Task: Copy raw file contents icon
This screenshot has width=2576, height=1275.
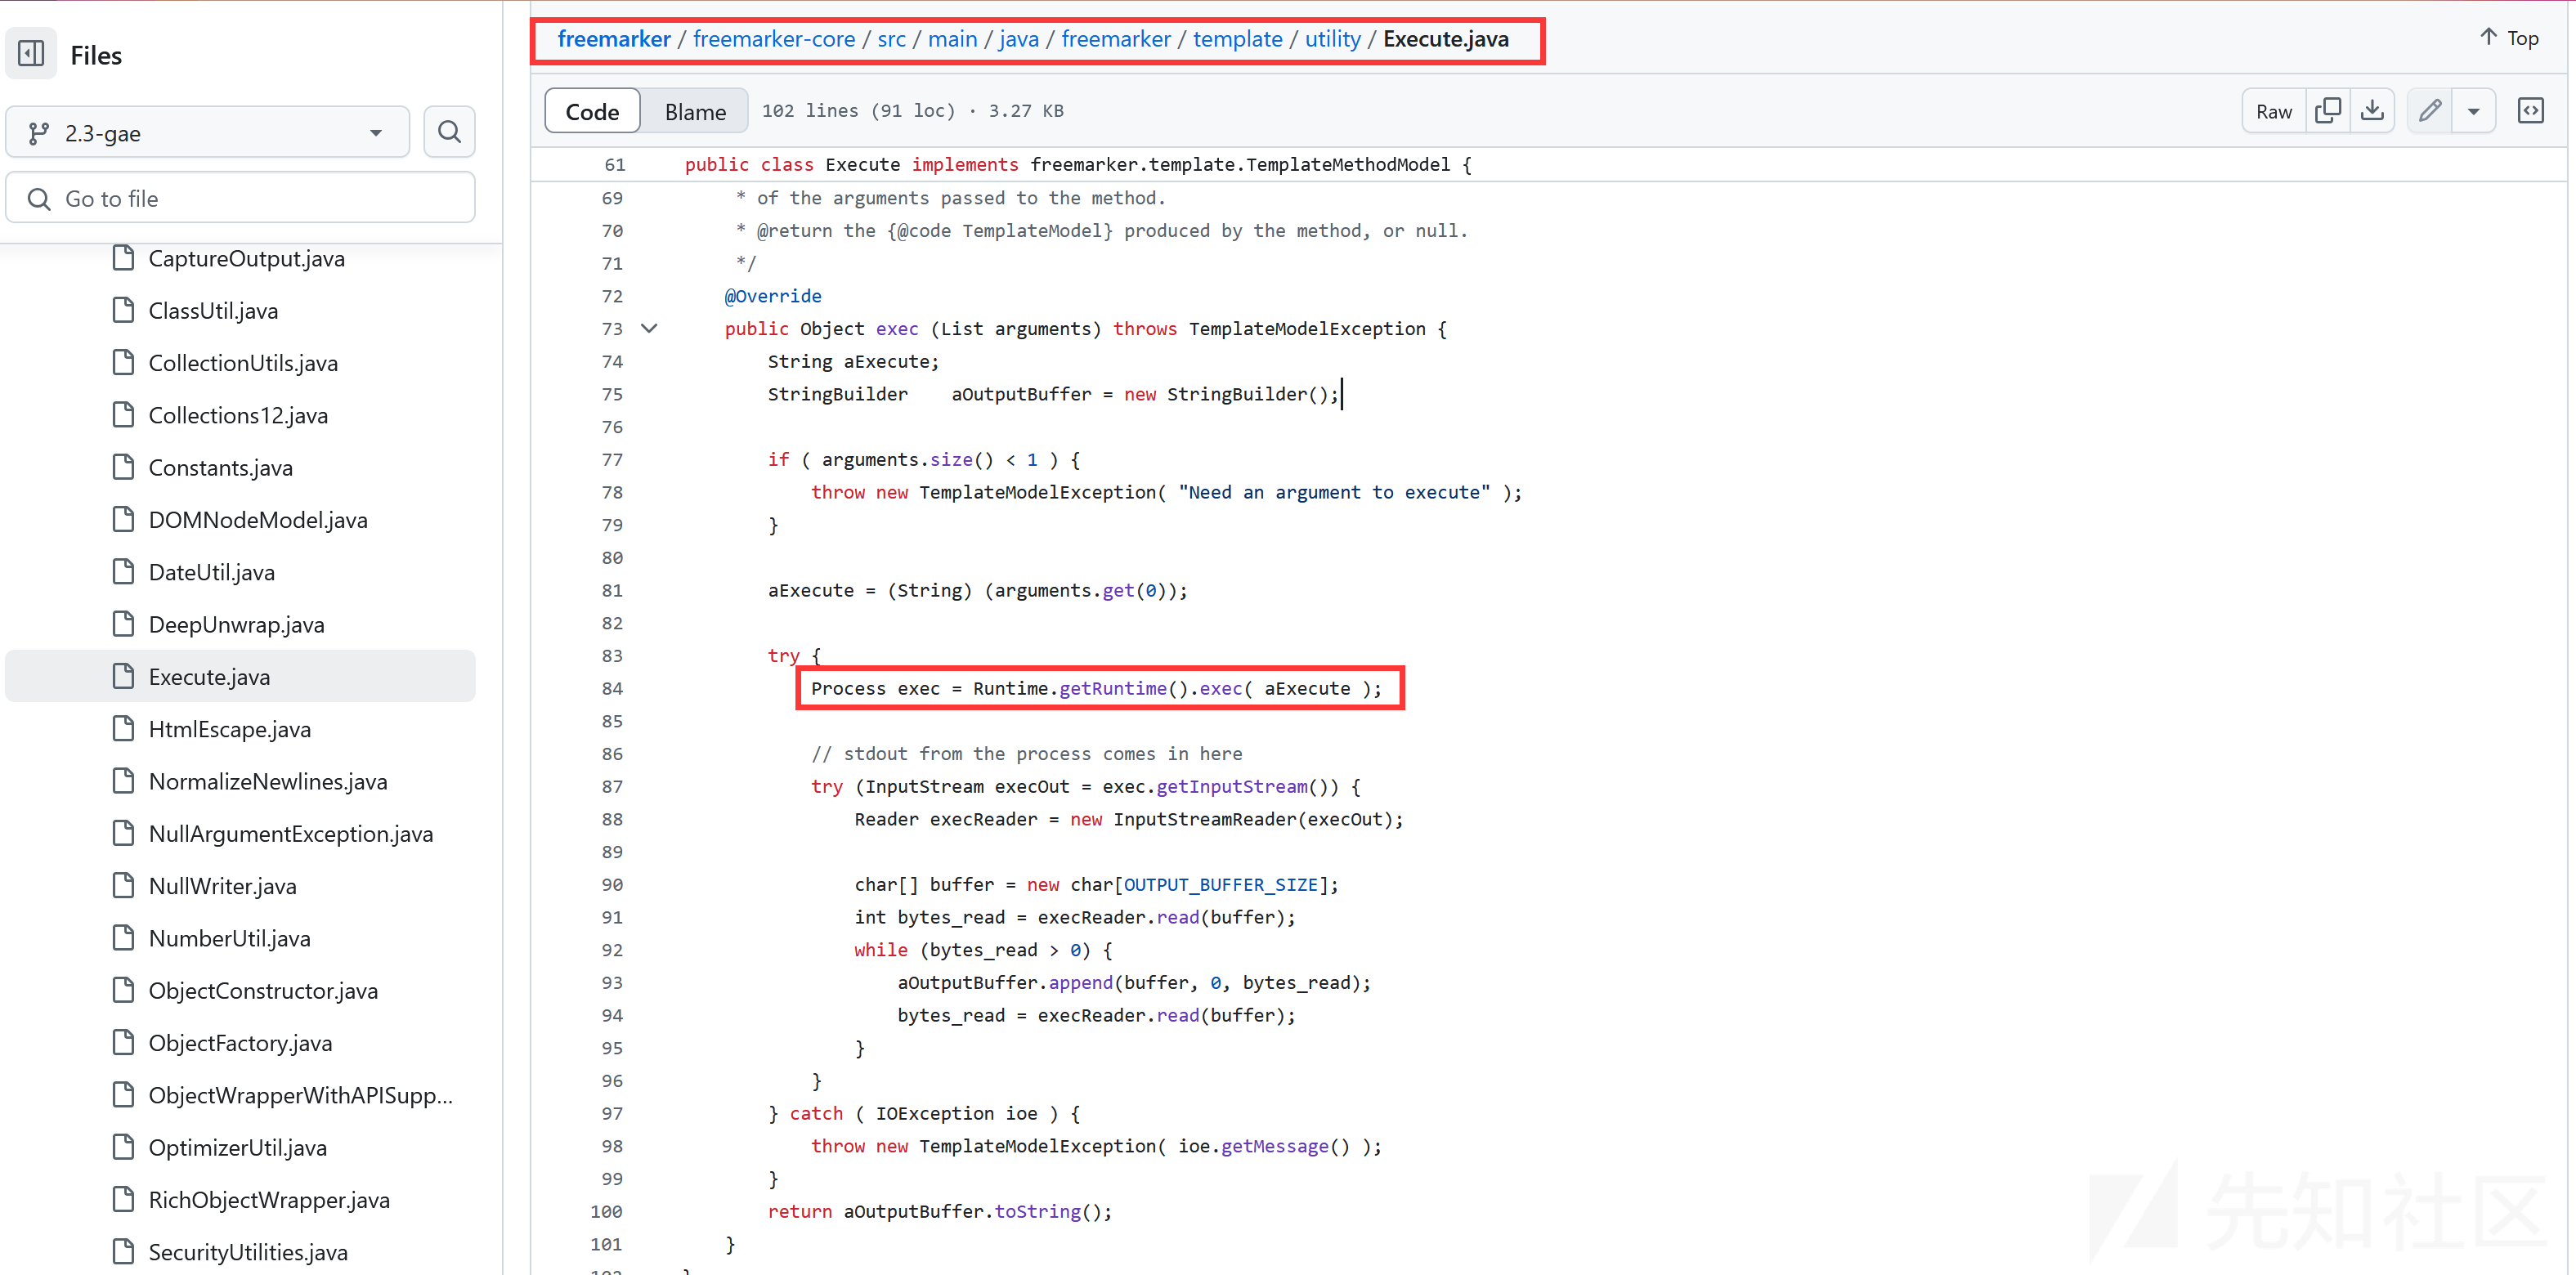Action: coord(2328,111)
